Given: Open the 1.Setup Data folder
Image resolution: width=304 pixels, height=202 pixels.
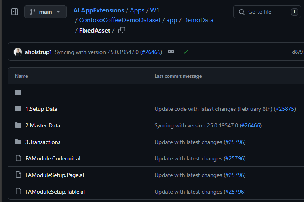Looking at the screenshot, I should tap(41, 109).
